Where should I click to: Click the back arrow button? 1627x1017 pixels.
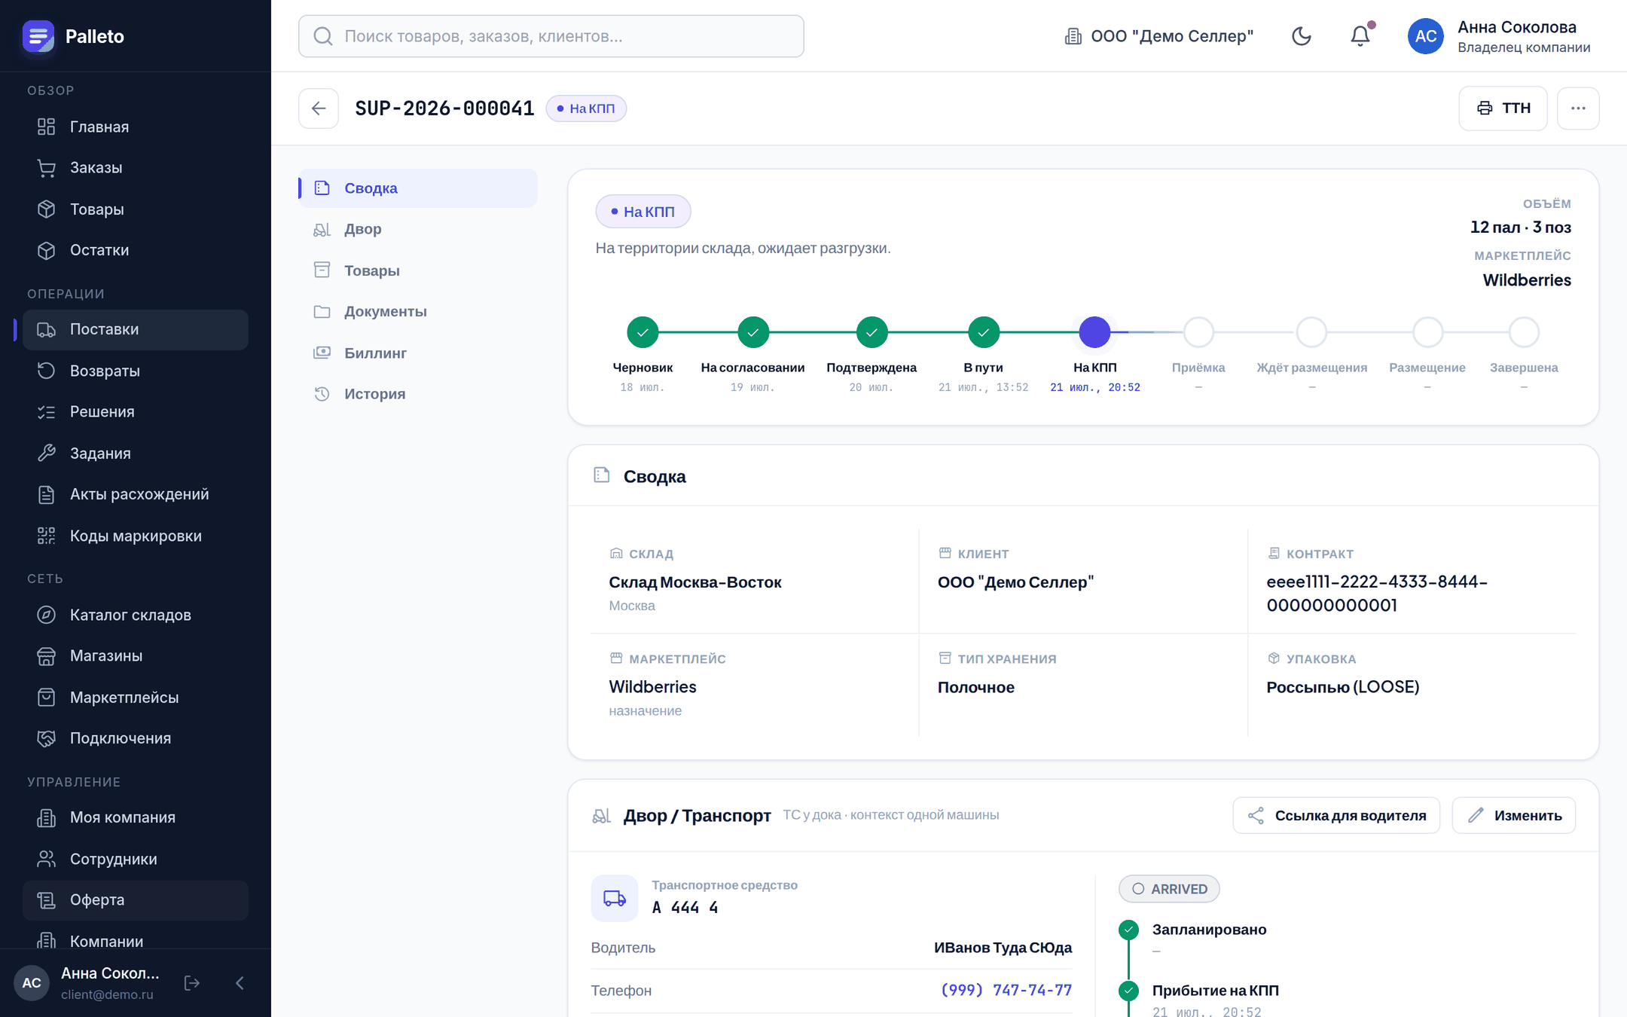tap(319, 108)
